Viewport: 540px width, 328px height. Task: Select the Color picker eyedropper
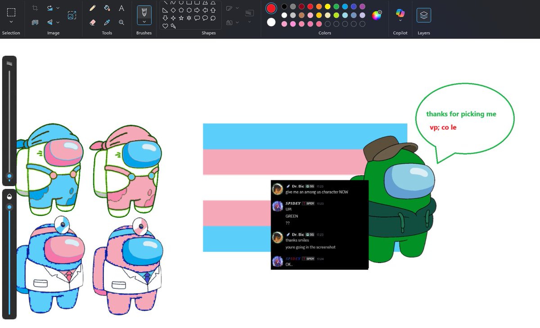[107, 22]
